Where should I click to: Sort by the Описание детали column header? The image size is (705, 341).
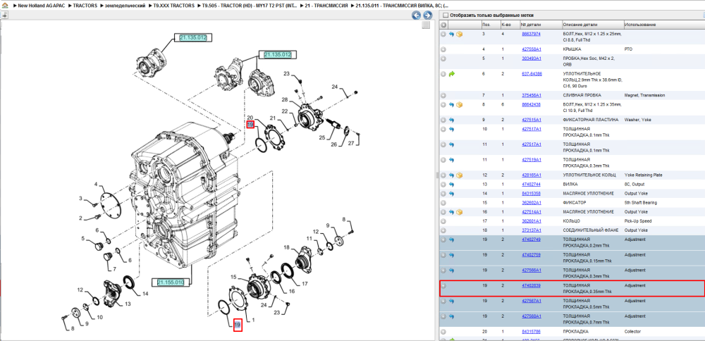pos(581,24)
